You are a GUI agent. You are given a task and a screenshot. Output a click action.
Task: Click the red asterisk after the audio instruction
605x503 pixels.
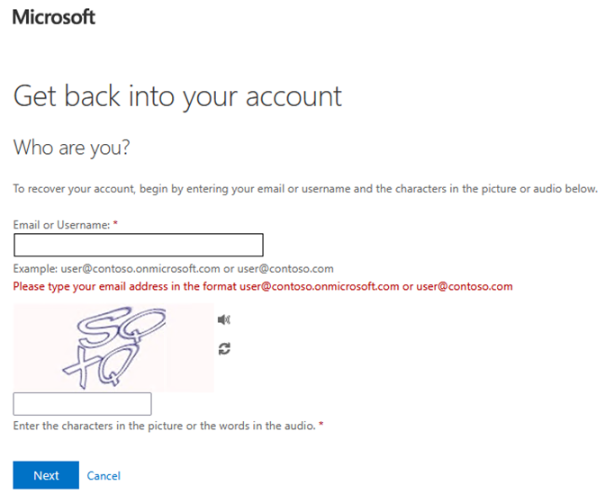tap(321, 426)
